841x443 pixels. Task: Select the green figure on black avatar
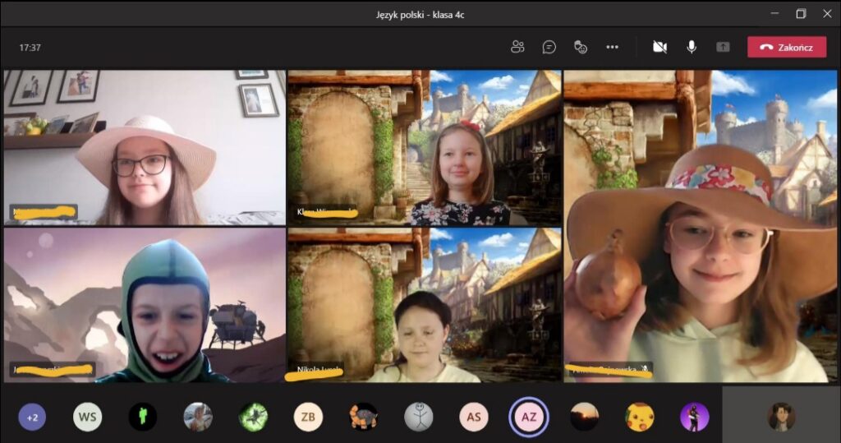click(x=143, y=418)
